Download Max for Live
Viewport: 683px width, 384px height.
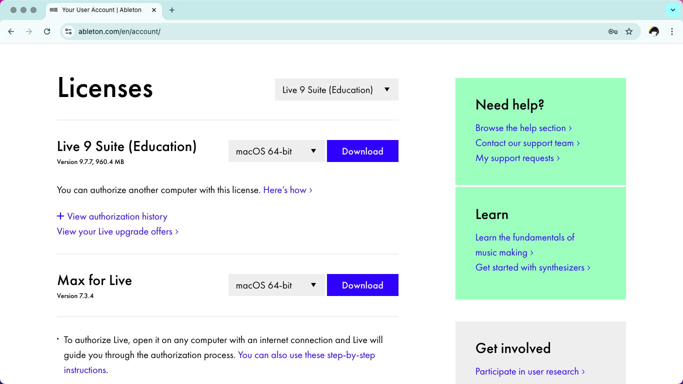(362, 285)
